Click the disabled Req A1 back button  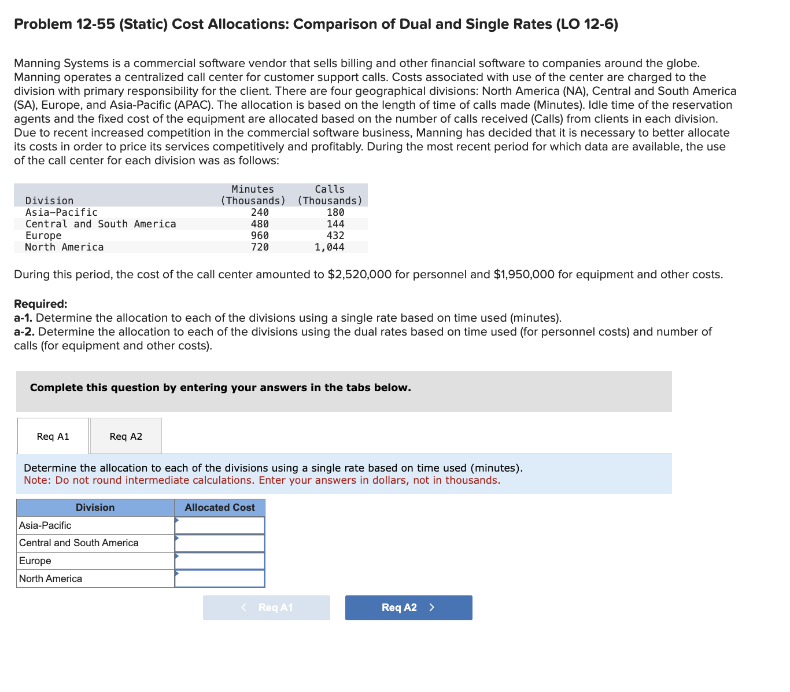click(x=266, y=608)
